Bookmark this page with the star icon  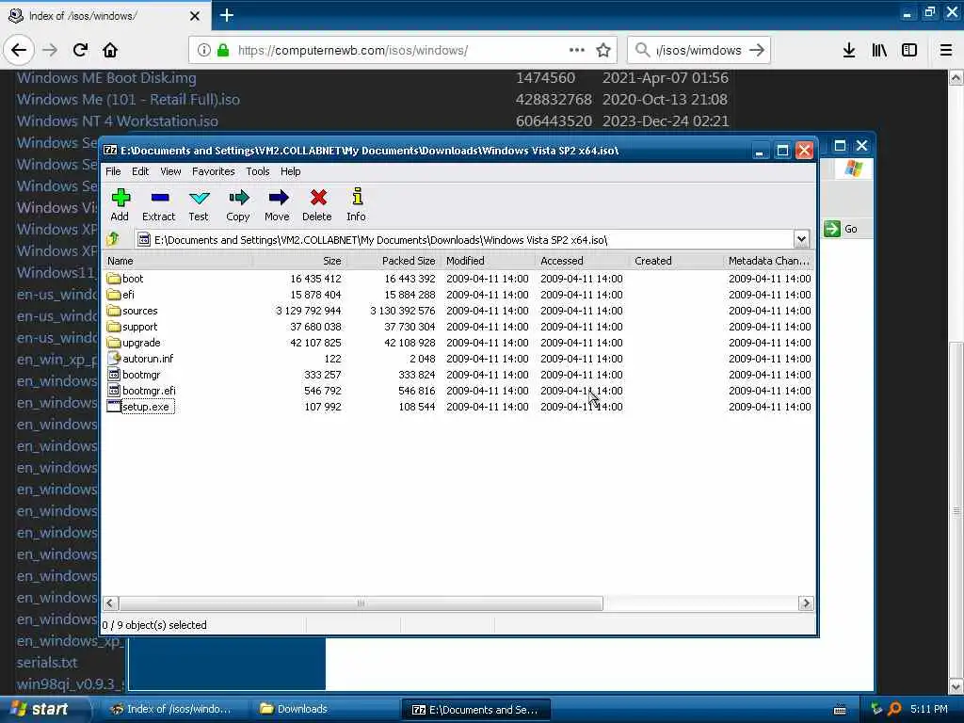[603, 50]
